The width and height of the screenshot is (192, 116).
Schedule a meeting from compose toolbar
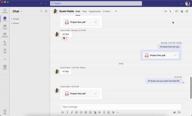coord(95,112)
